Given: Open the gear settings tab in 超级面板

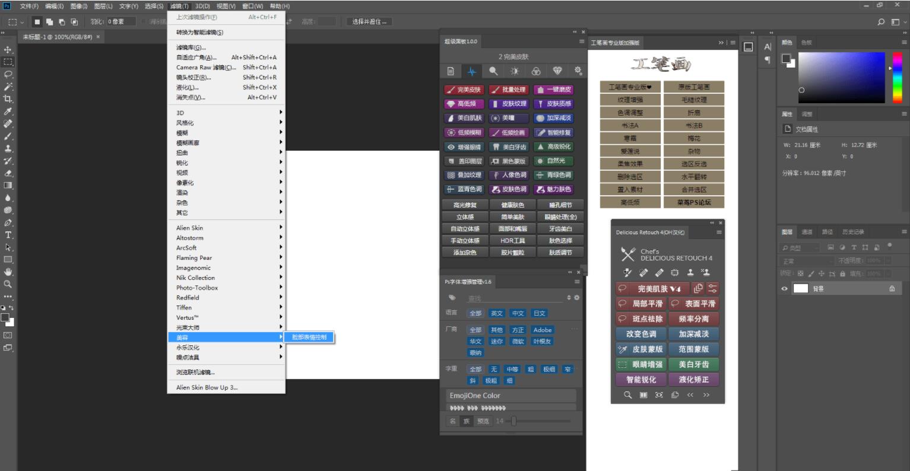Looking at the screenshot, I should click(578, 71).
